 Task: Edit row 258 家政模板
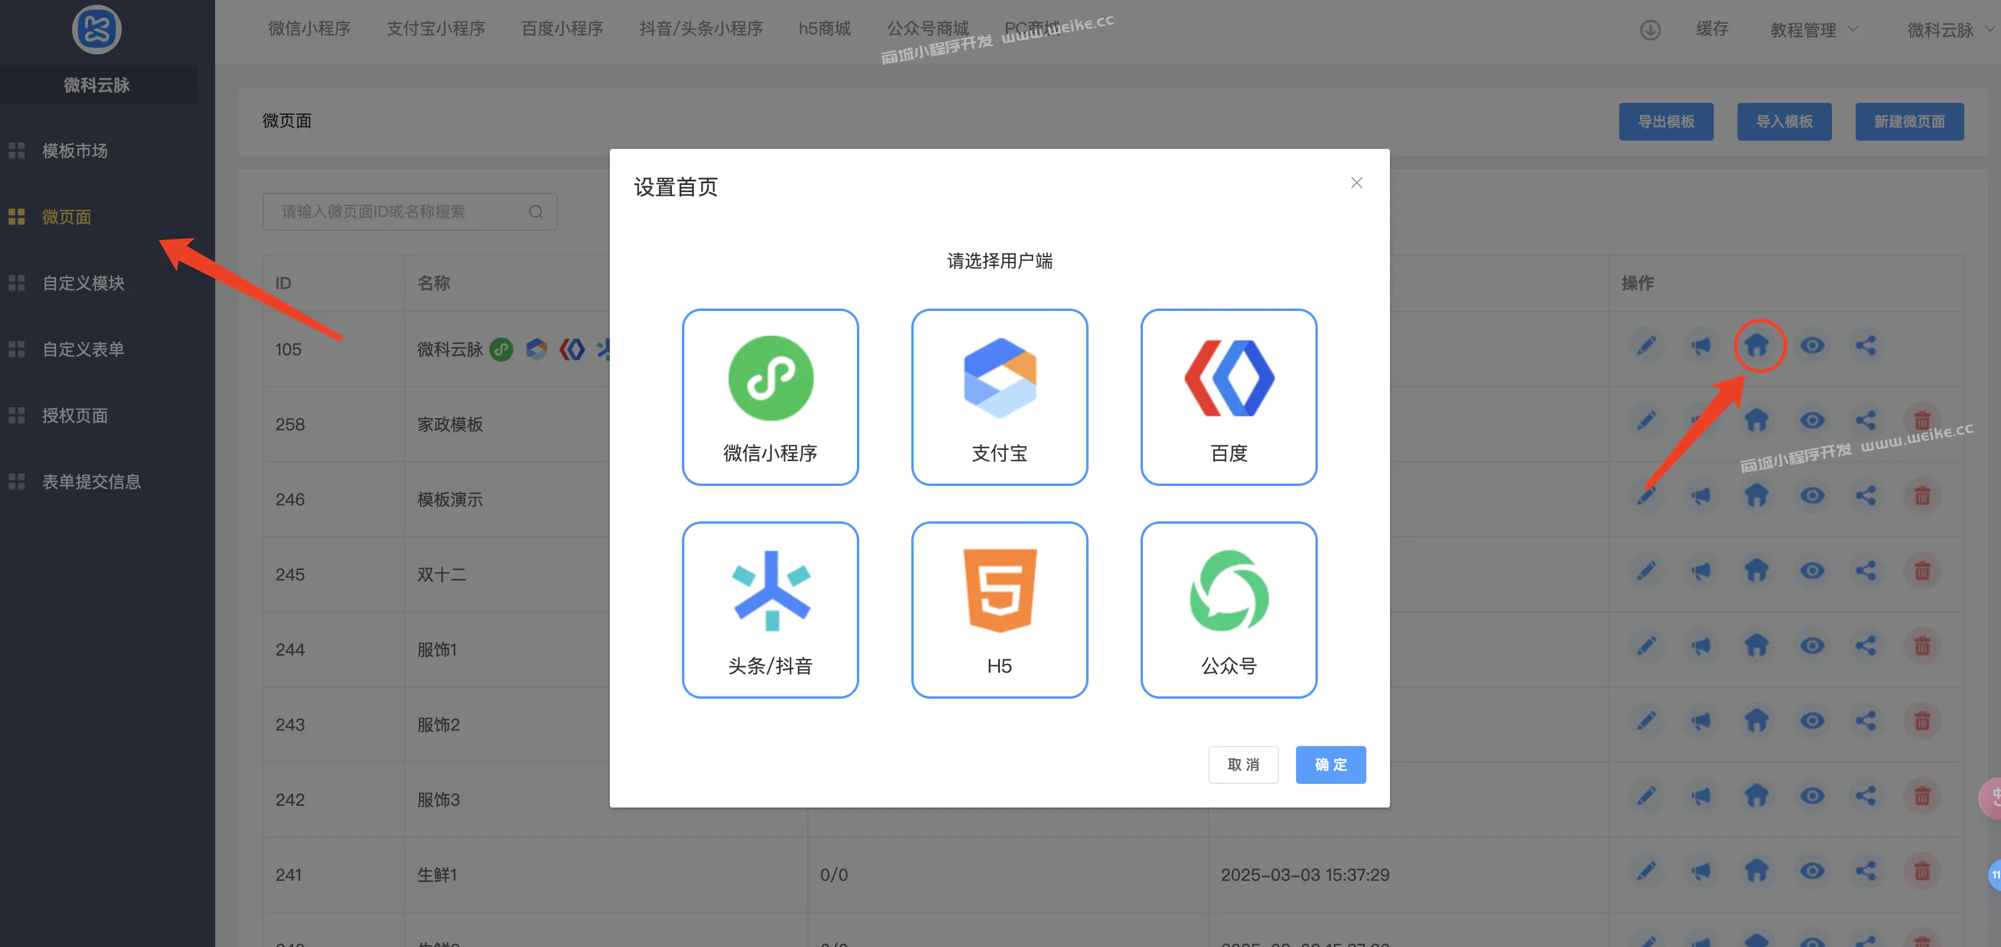click(x=1646, y=420)
